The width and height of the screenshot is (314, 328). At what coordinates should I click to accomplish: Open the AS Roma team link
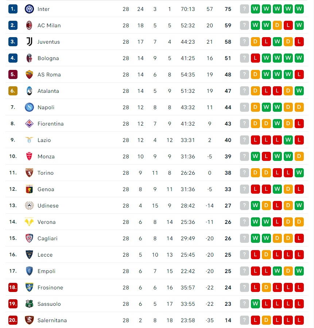tap(49, 75)
